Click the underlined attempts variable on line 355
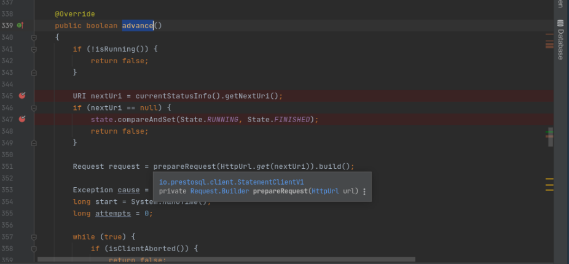The height and width of the screenshot is (264, 569). pyautogui.click(x=113, y=213)
